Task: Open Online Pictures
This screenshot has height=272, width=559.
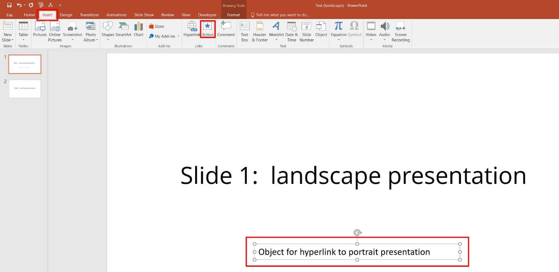Action: tap(55, 32)
